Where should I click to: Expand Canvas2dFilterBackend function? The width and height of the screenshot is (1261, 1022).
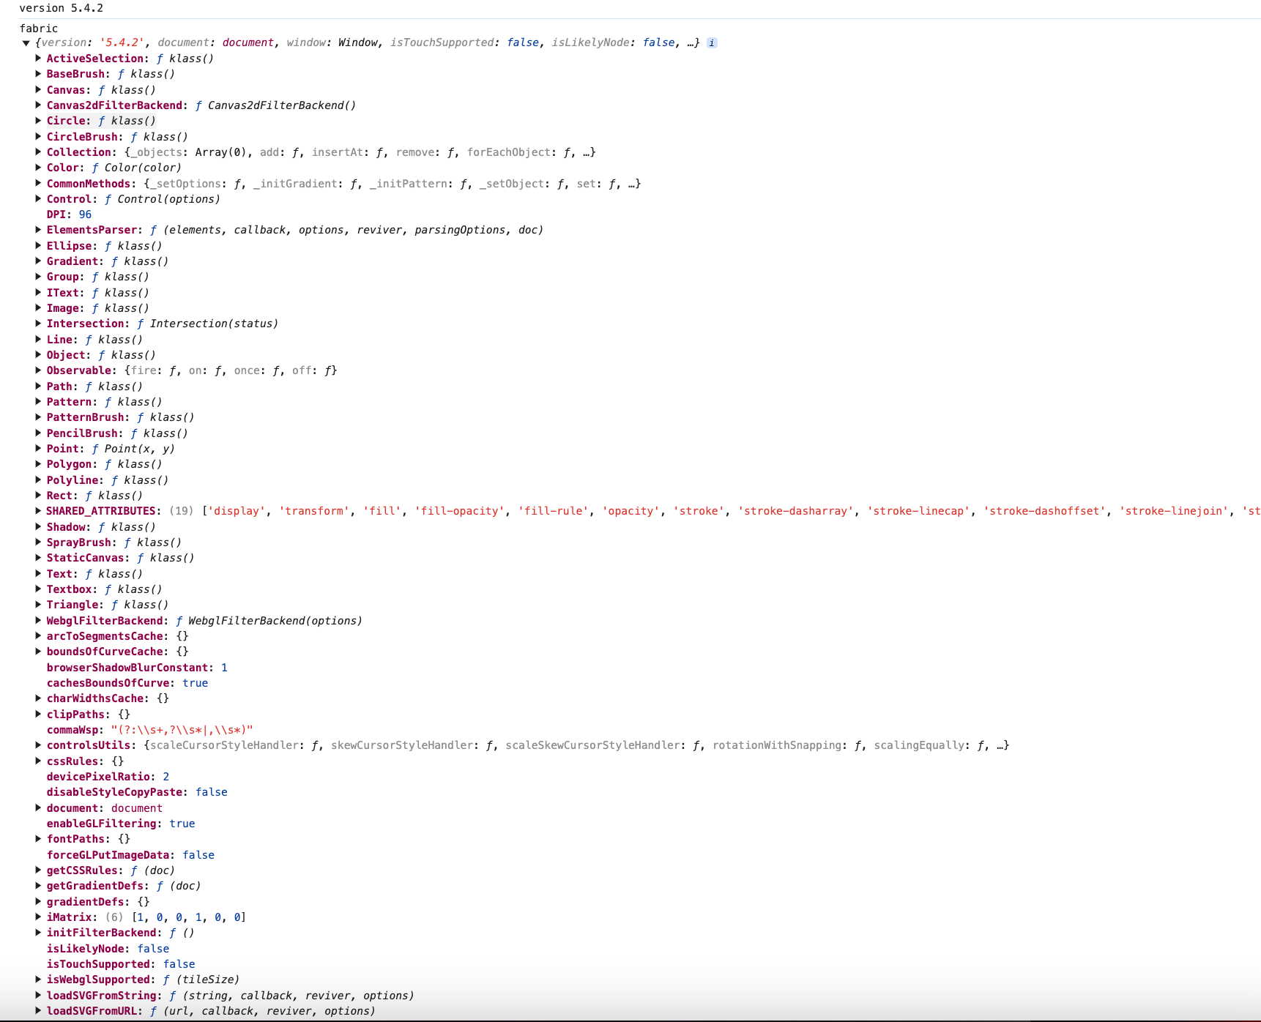click(38, 105)
